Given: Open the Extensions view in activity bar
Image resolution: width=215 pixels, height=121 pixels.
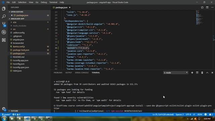Looking at the screenshot, I should (4, 40).
